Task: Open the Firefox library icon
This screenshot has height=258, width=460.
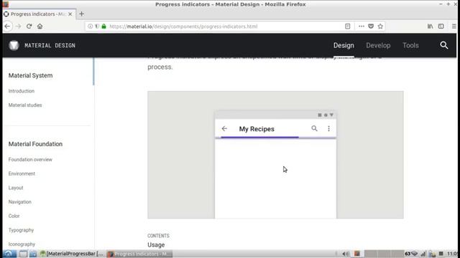Action: point(430,27)
